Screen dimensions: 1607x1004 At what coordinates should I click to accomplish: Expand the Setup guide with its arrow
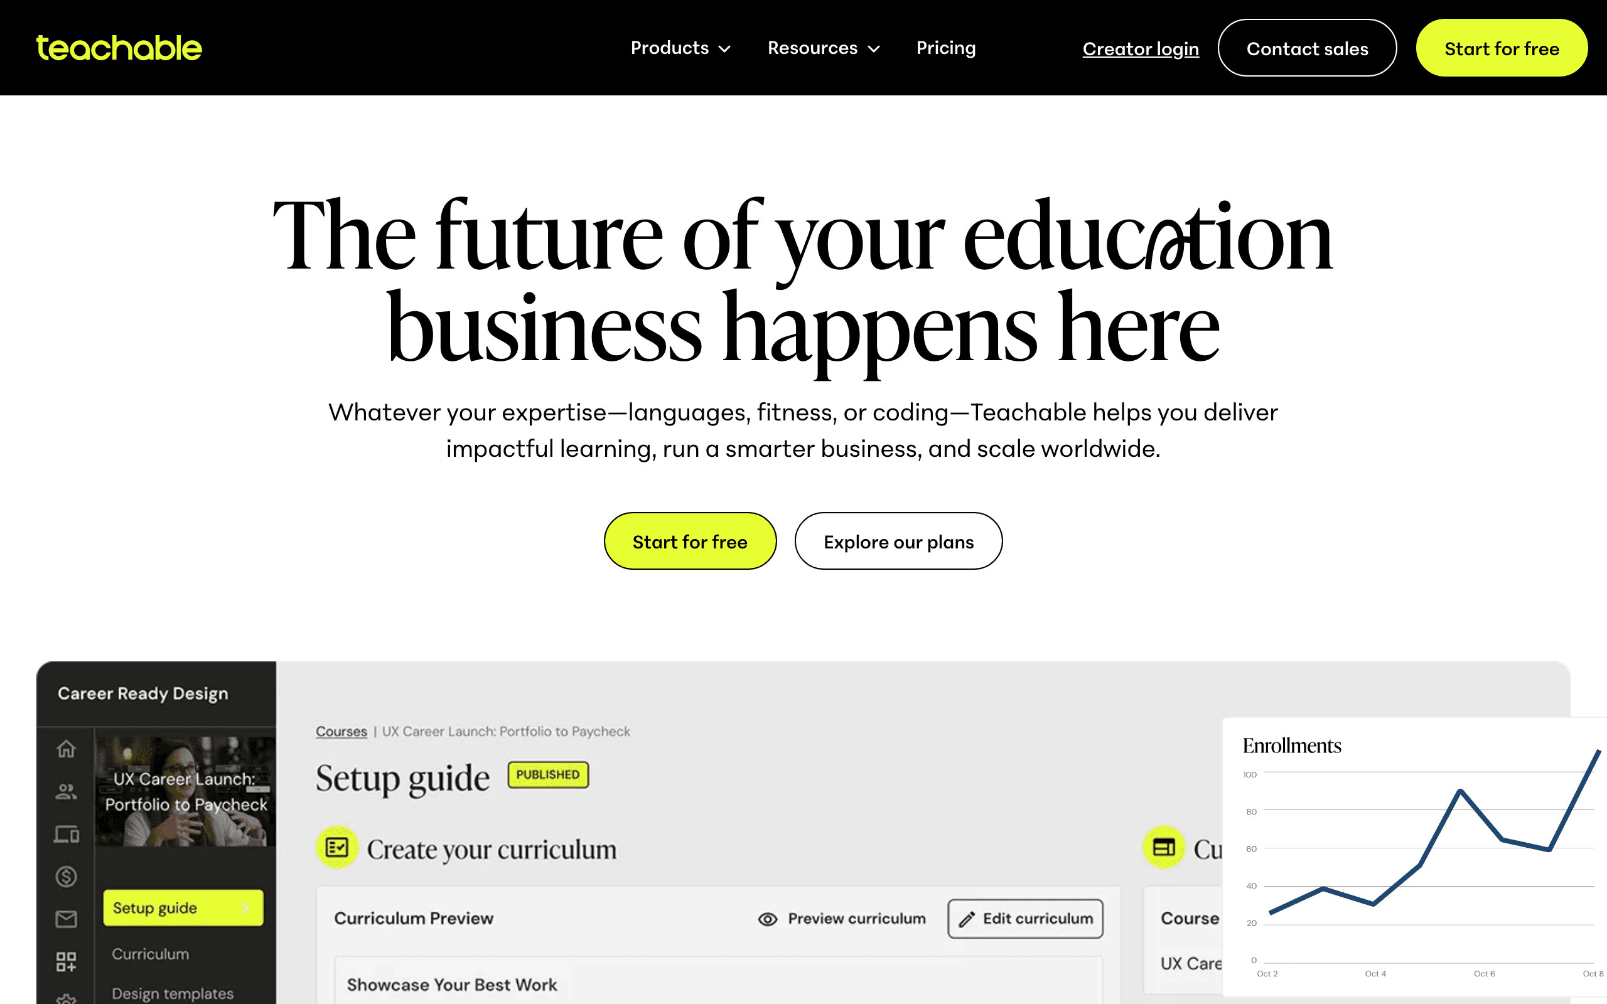[246, 907]
